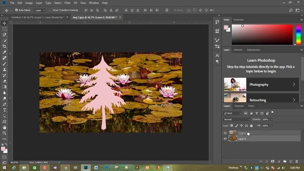Click the Search magnifier in options bar
Screen dimensions: 304x171
(x=291, y=10)
